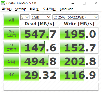Click the Read [MB/s] column header
Image resolution: width=102 pixels, height=93 pixels.
(40, 24)
